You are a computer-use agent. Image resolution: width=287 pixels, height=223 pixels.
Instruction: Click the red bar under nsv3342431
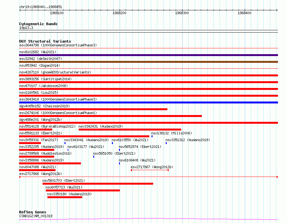click(x=130, y=130)
